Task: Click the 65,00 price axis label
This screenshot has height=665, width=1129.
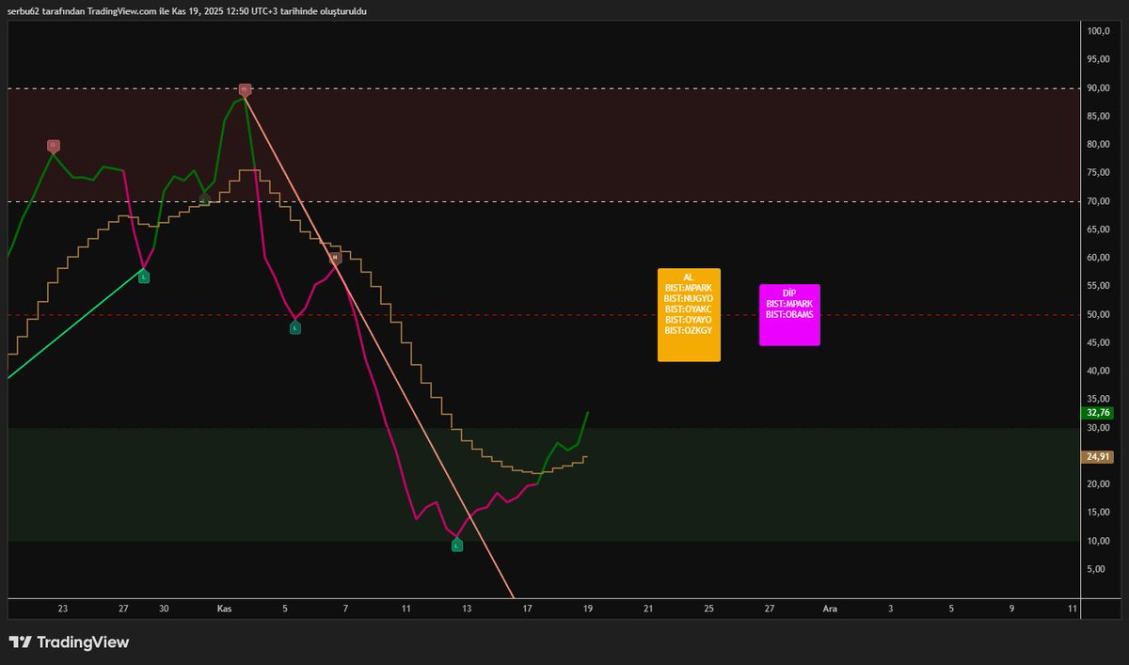Action: 1099,230
